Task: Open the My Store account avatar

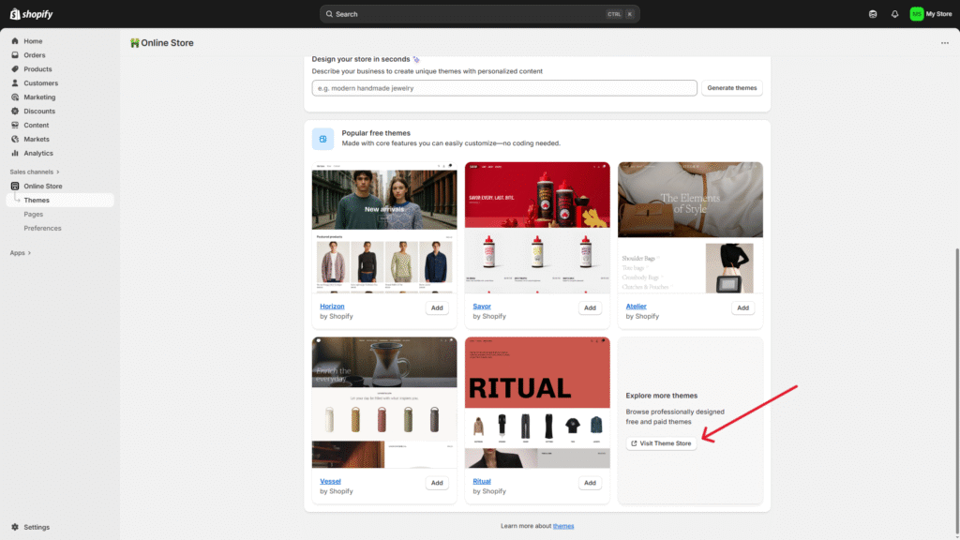Action: [x=916, y=14]
